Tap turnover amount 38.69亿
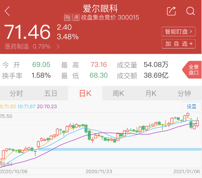The image size is (202, 178). pyautogui.click(x=156, y=75)
